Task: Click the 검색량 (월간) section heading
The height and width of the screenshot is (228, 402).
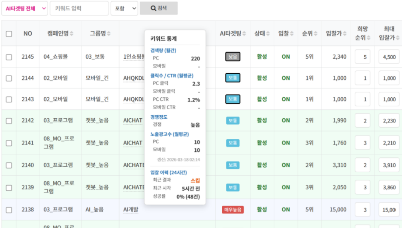Action: click(163, 51)
